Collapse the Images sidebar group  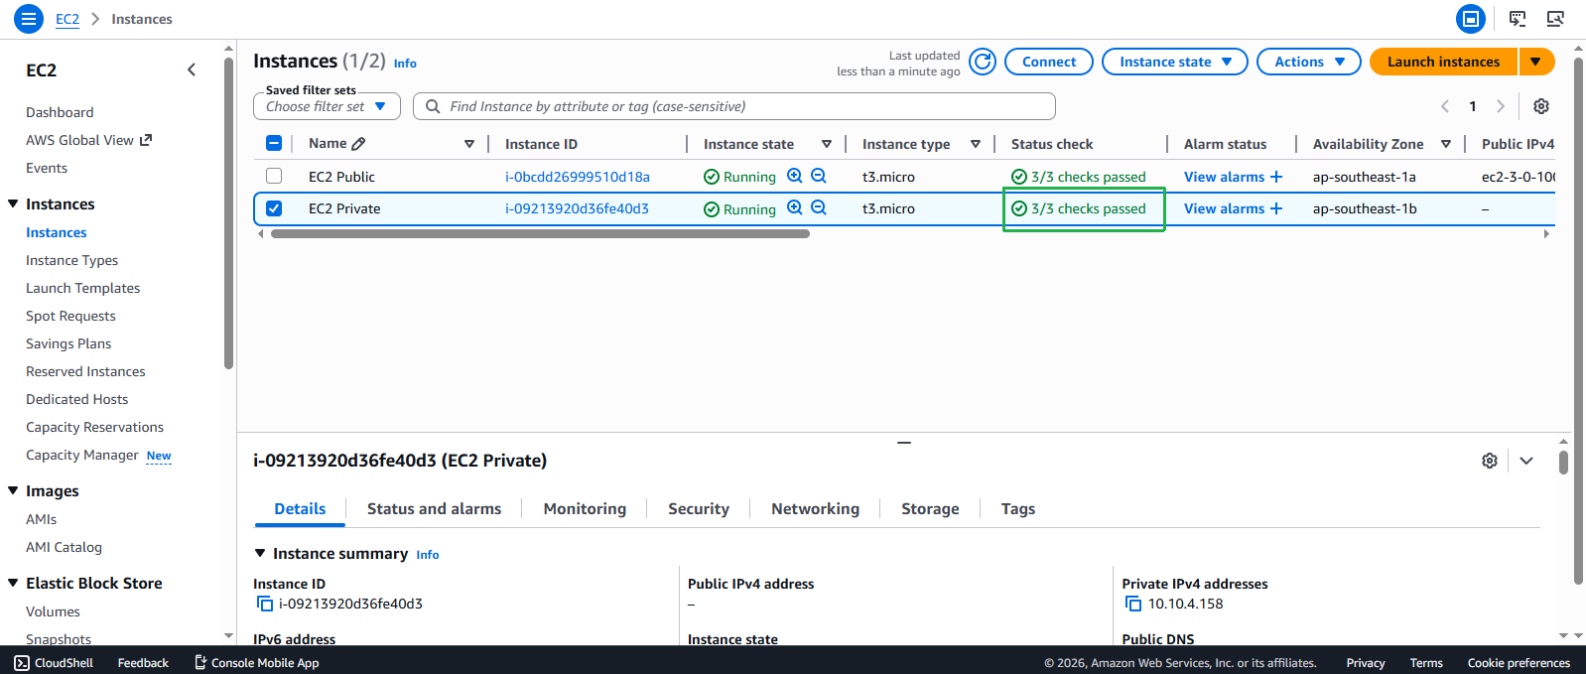tap(13, 490)
